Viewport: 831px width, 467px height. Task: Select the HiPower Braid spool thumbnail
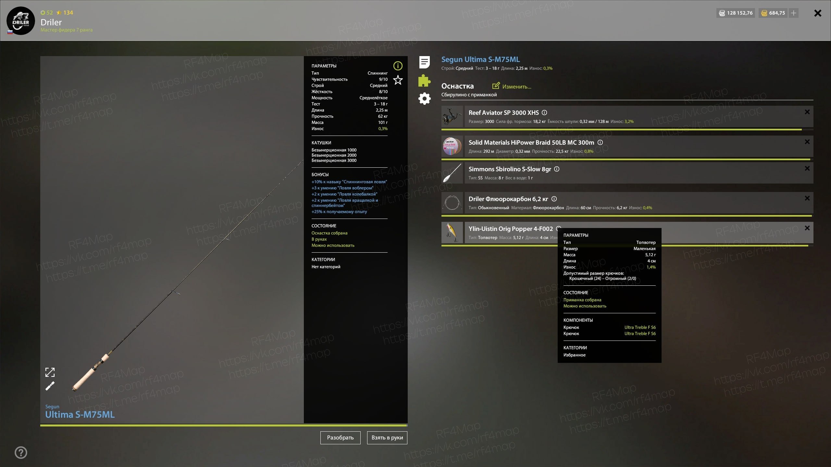(452, 146)
